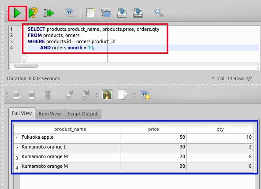
Task: Click Execute current statement at cursor icon
Action: (x=49, y=13)
